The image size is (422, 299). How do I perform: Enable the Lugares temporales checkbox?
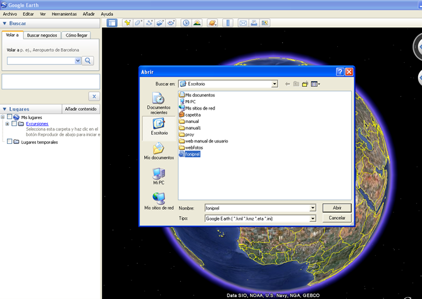[9, 142]
